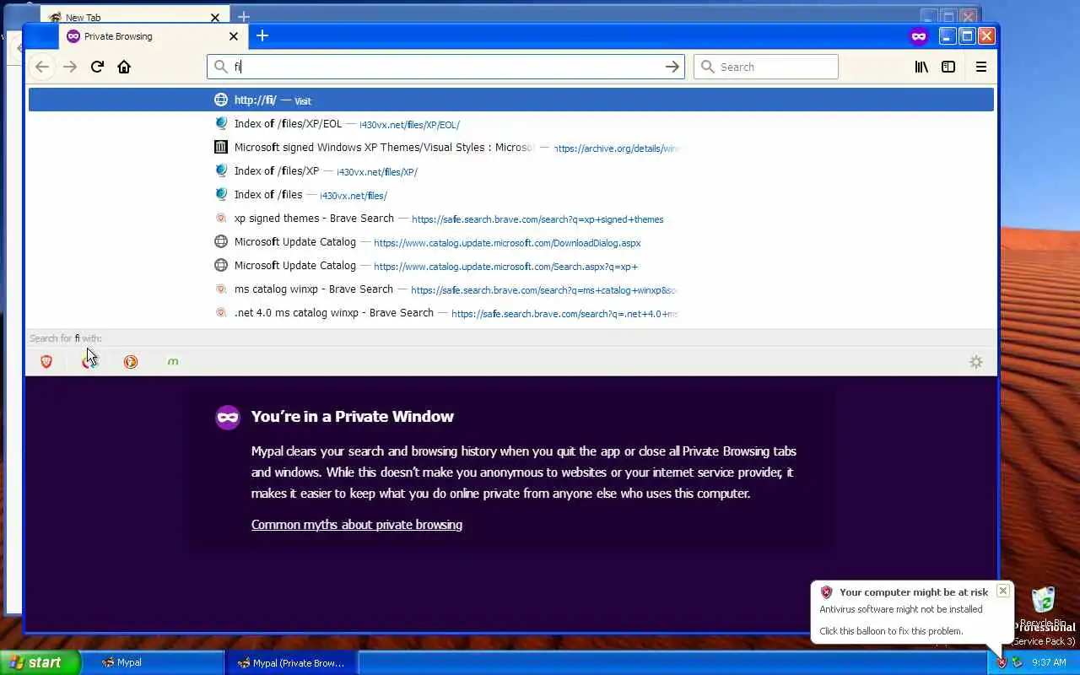Show sidebars using the sidebar toolbar icon
The height and width of the screenshot is (675, 1080).
point(948,67)
